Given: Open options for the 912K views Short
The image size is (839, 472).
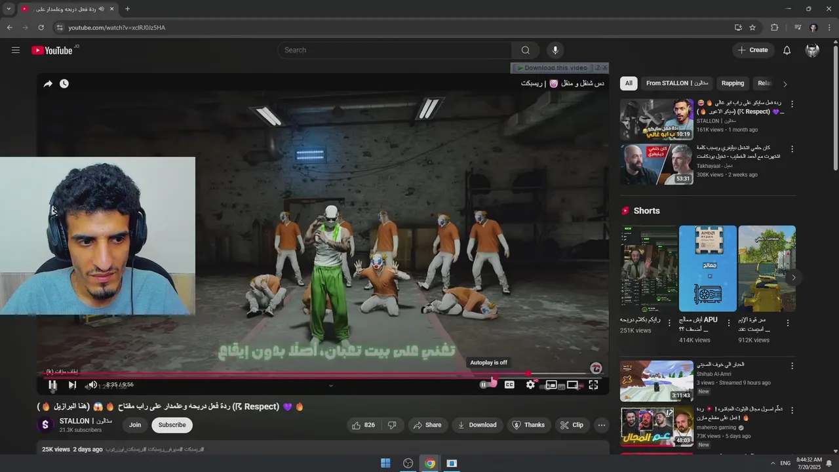Looking at the screenshot, I should click(x=788, y=323).
